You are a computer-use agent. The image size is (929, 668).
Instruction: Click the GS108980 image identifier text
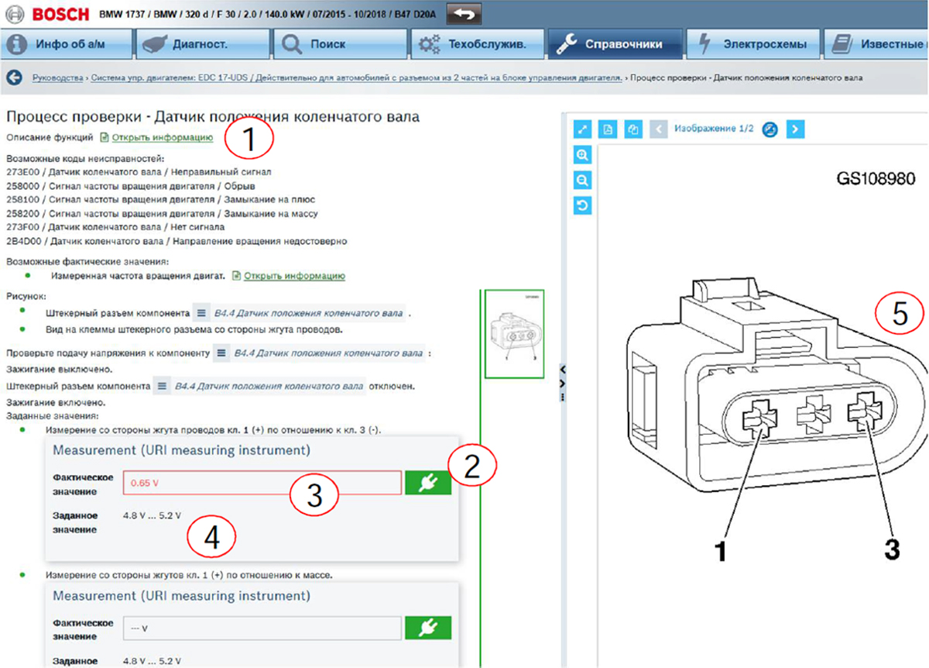click(x=876, y=179)
